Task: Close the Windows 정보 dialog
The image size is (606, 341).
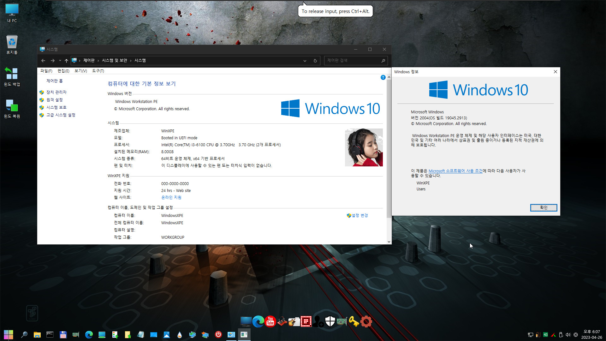Action: 555,72
